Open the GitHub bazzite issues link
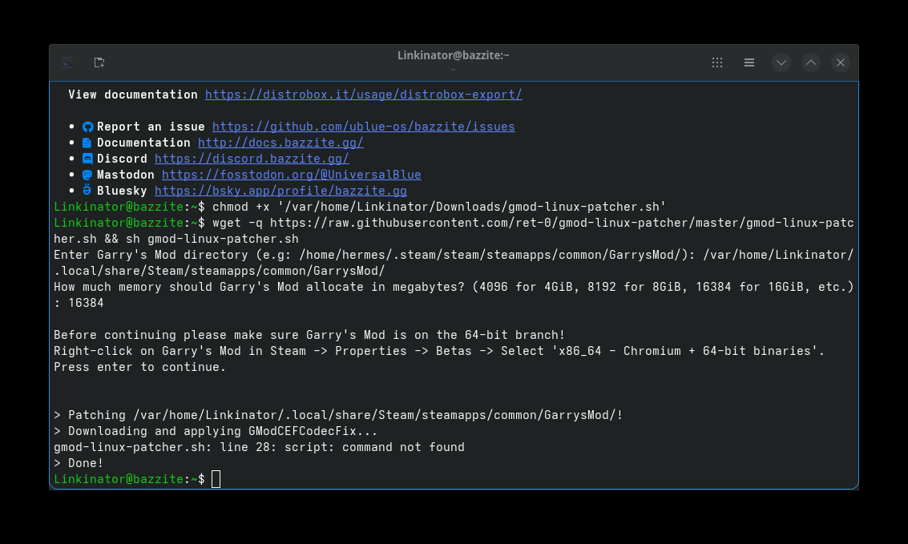The width and height of the screenshot is (908, 544). click(364, 126)
